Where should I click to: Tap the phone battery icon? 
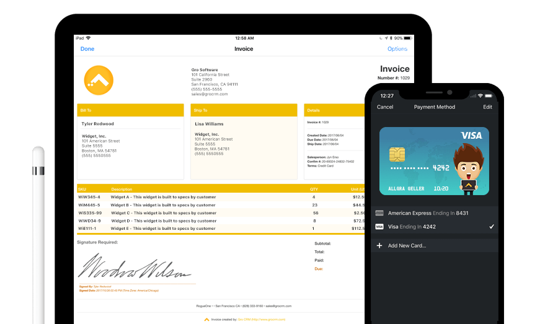[489, 95]
